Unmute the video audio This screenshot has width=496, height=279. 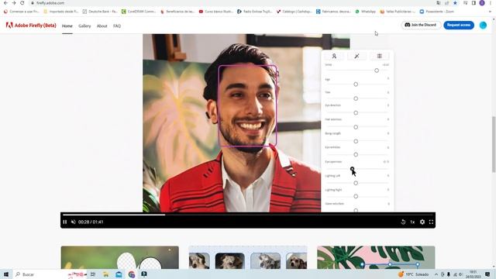point(74,222)
